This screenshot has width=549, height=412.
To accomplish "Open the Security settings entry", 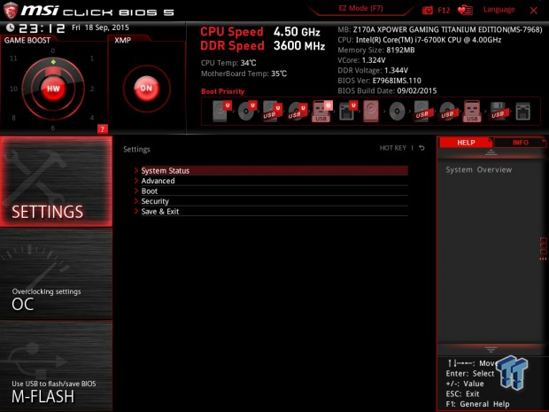I will [274, 201].
